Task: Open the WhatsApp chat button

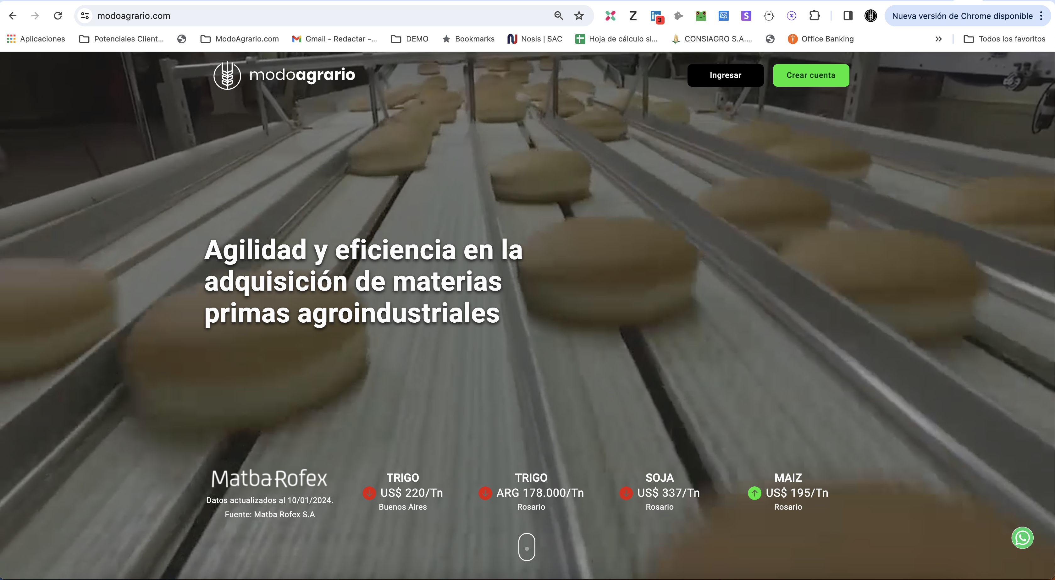Action: tap(1022, 538)
